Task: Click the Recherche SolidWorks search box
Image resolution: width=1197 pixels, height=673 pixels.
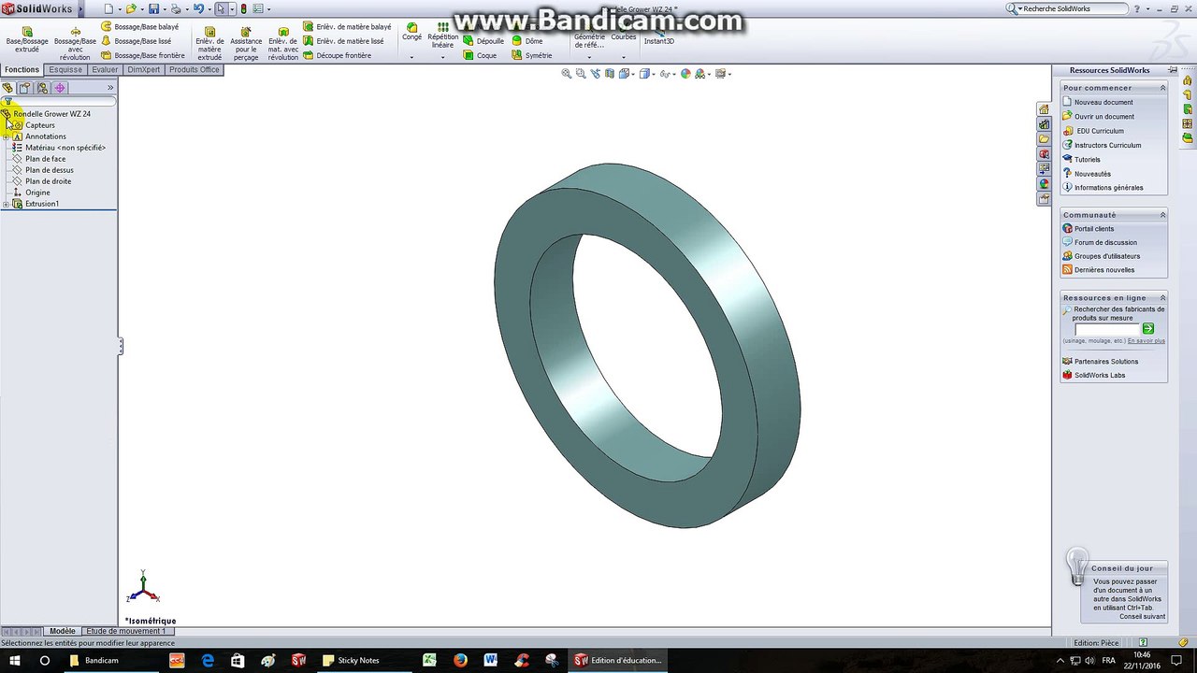Action: coord(1074,8)
